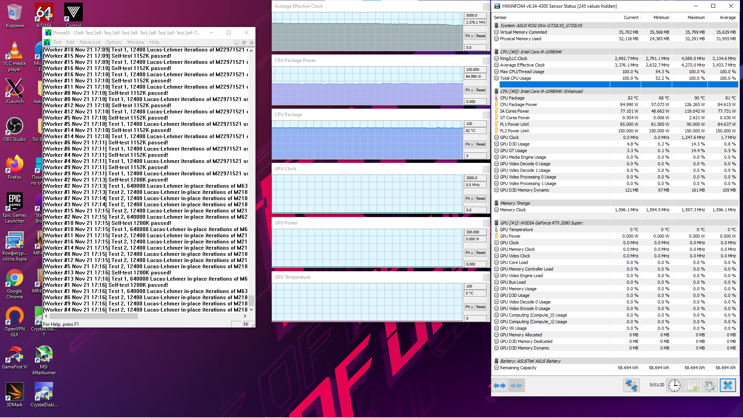Open GameFirst VI desktop icon
This screenshot has width=743, height=418.
[15, 357]
